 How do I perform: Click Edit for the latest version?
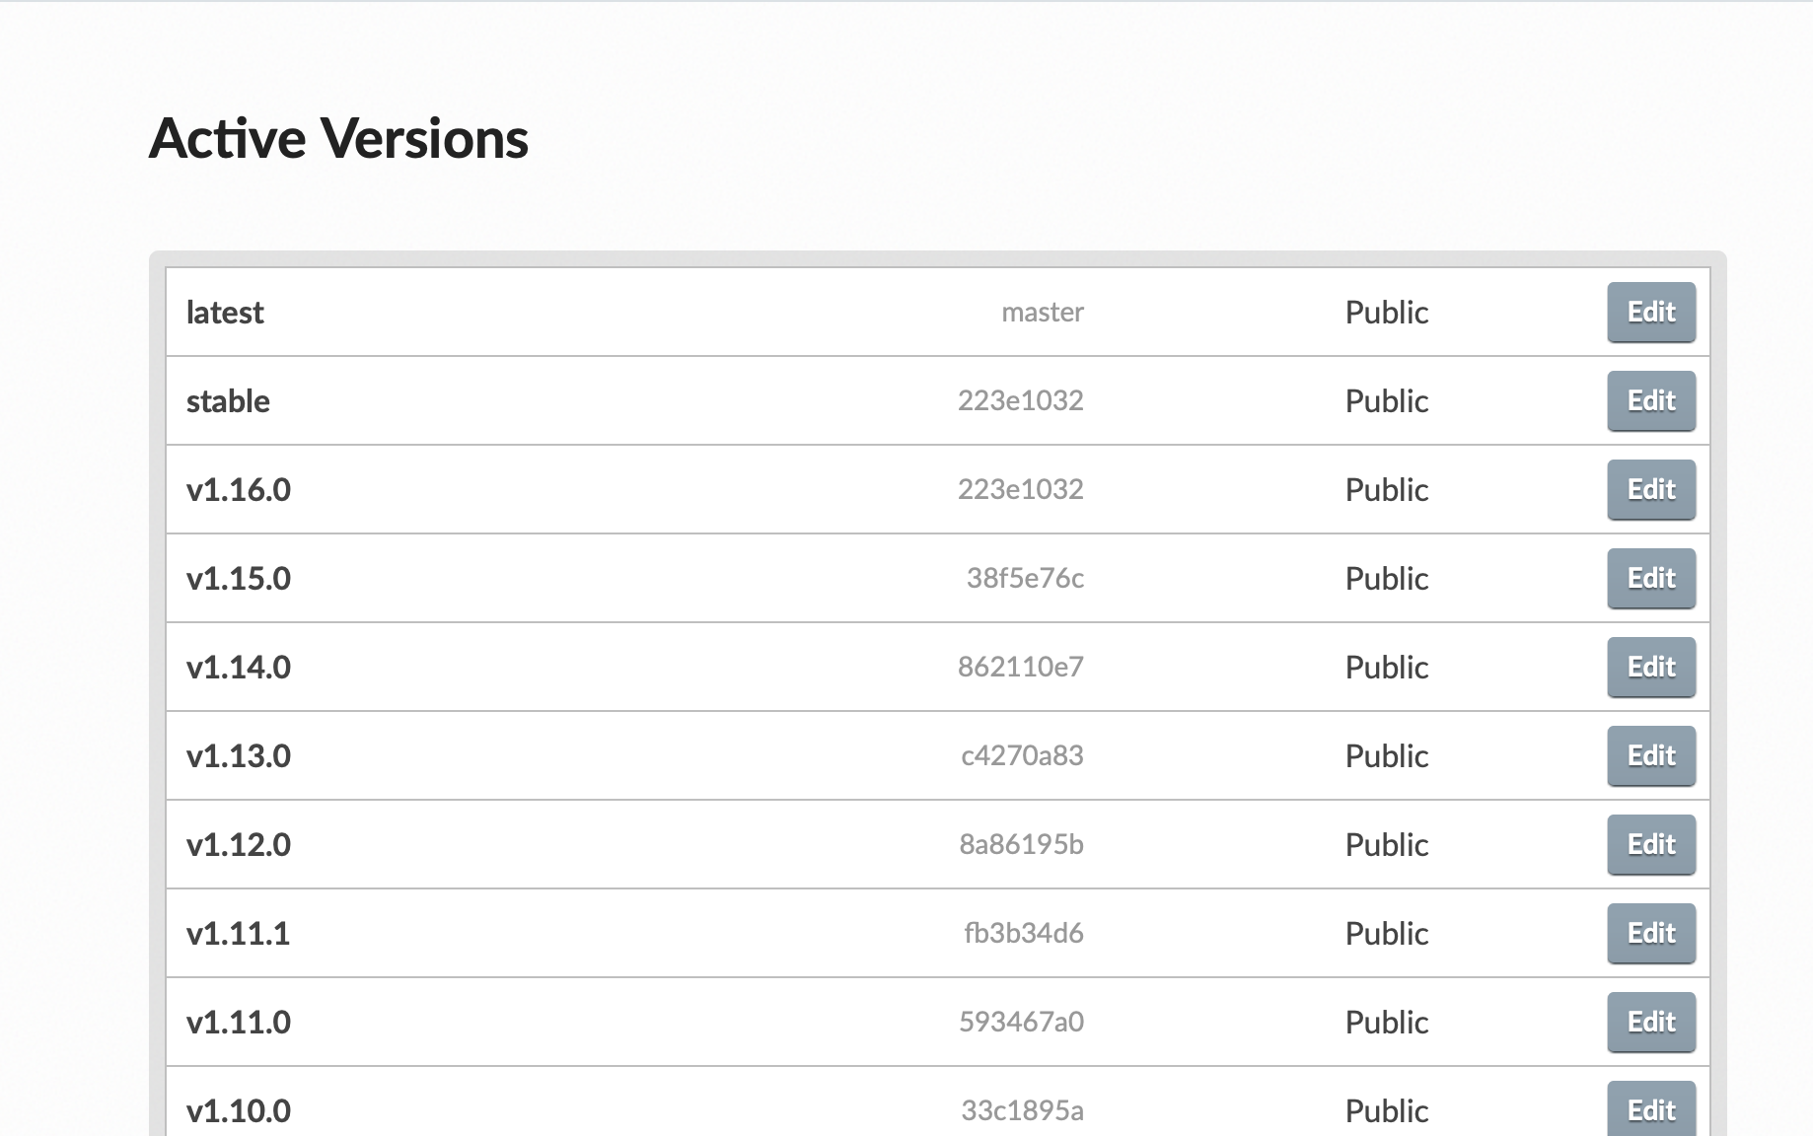pyautogui.click(x=1650, y=313)
